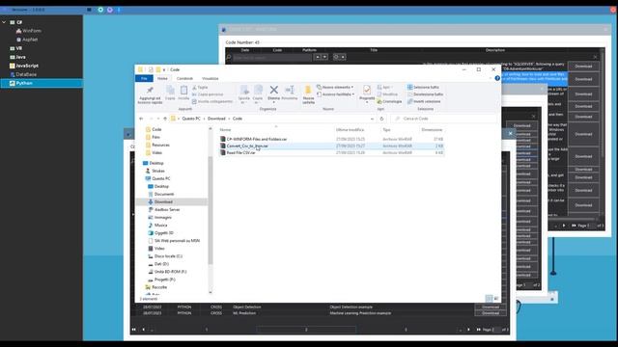Select Python category in tree
The image size is (618, 347).
click(x=42, y=83)
